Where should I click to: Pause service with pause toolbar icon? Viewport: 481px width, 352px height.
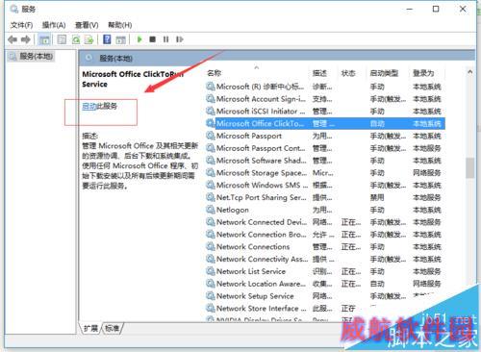point(165,39)
